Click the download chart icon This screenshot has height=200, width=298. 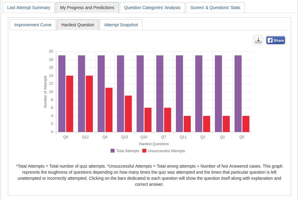[258, 40]
